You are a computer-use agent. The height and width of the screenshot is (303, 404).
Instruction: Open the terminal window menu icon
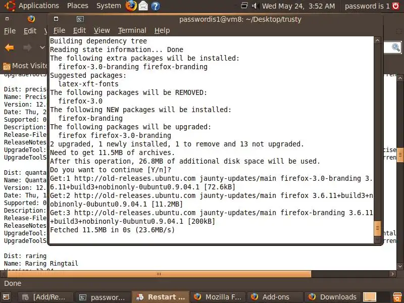(x=56, y=19)
